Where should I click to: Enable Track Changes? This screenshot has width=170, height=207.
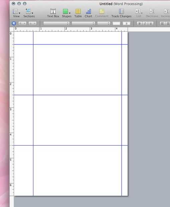[121, 13]
